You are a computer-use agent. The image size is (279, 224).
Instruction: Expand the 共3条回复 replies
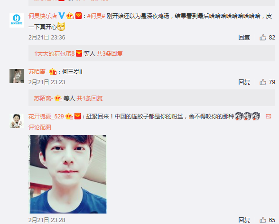[110, 53]
